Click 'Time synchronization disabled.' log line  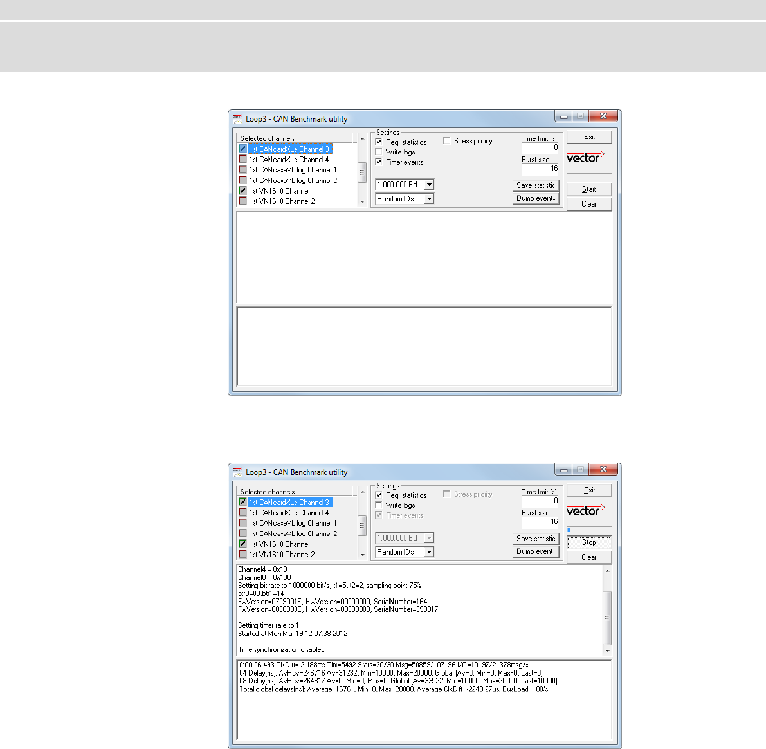pos(282,649)
